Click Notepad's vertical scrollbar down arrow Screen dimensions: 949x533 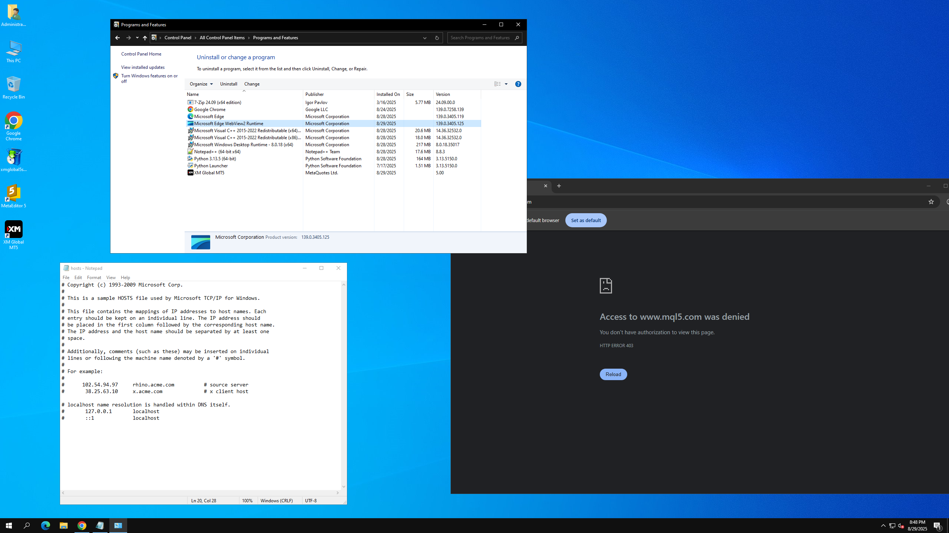click(344, 487)
